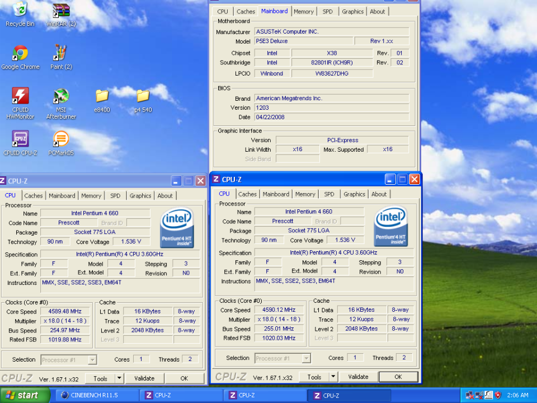Screen dimensions: 537x403
Task: Select first CPU-Z taskbar button
Action: [181, 395]
